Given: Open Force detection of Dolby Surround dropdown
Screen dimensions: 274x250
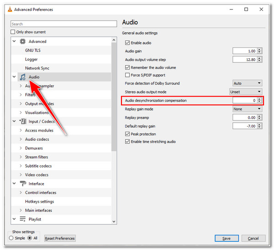Looking at the screenshot, I should [x=247, y=83].
